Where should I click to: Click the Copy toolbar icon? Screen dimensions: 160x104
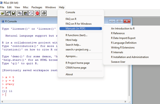tap(20, 13)
